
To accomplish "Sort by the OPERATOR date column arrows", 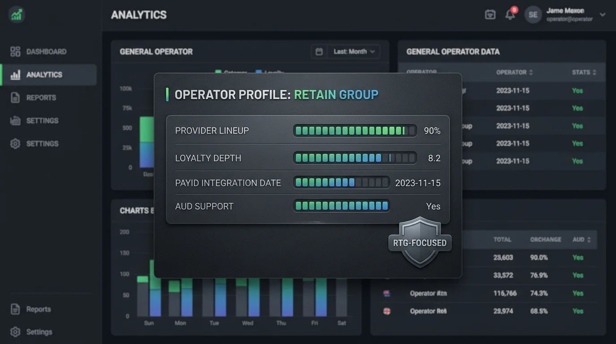I will click(531, 72).
